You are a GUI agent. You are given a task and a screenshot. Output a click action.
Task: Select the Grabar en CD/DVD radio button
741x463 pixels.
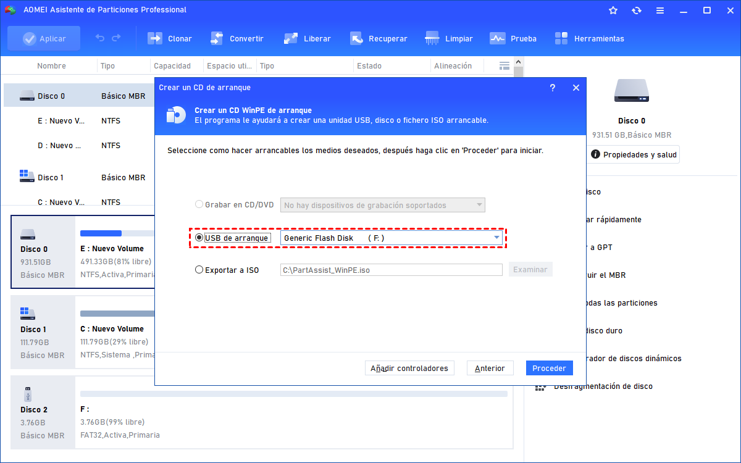[x=199, y=204]
